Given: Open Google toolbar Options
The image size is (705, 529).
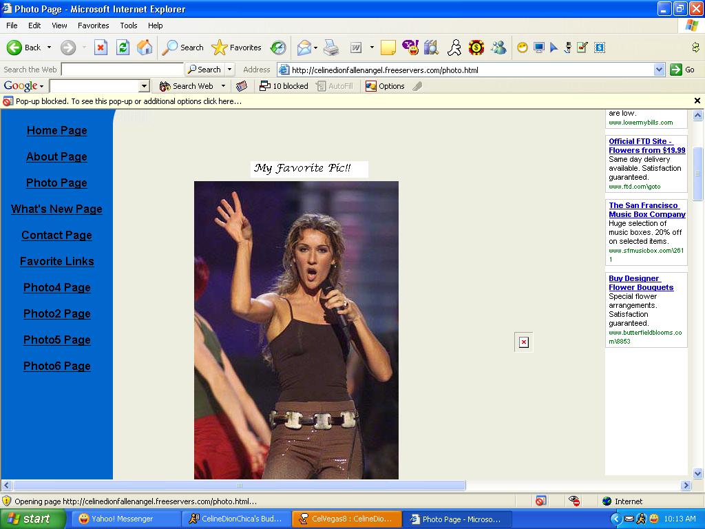Looking at the screenshot, I should 385,86.
